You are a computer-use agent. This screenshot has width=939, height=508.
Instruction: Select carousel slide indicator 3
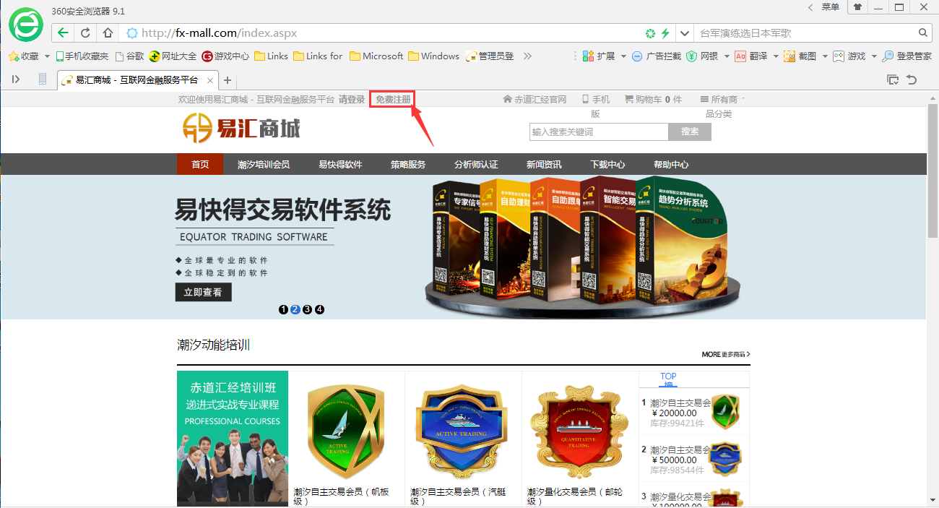pyautogui.click(x=307, y=310)
